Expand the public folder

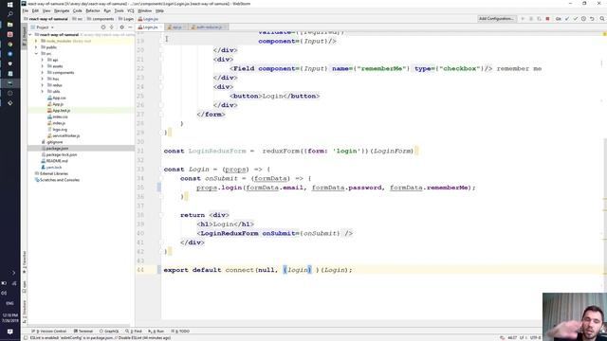(36, 47)
